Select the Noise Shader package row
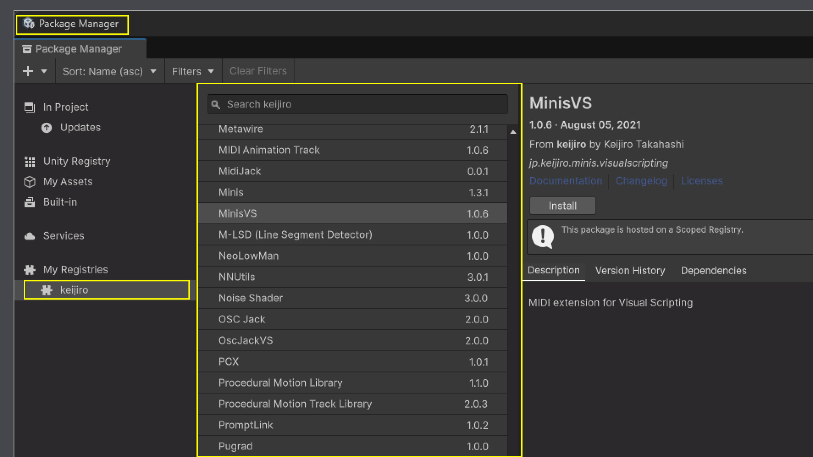This screenshot has width=813, height=457. [352, 298]
